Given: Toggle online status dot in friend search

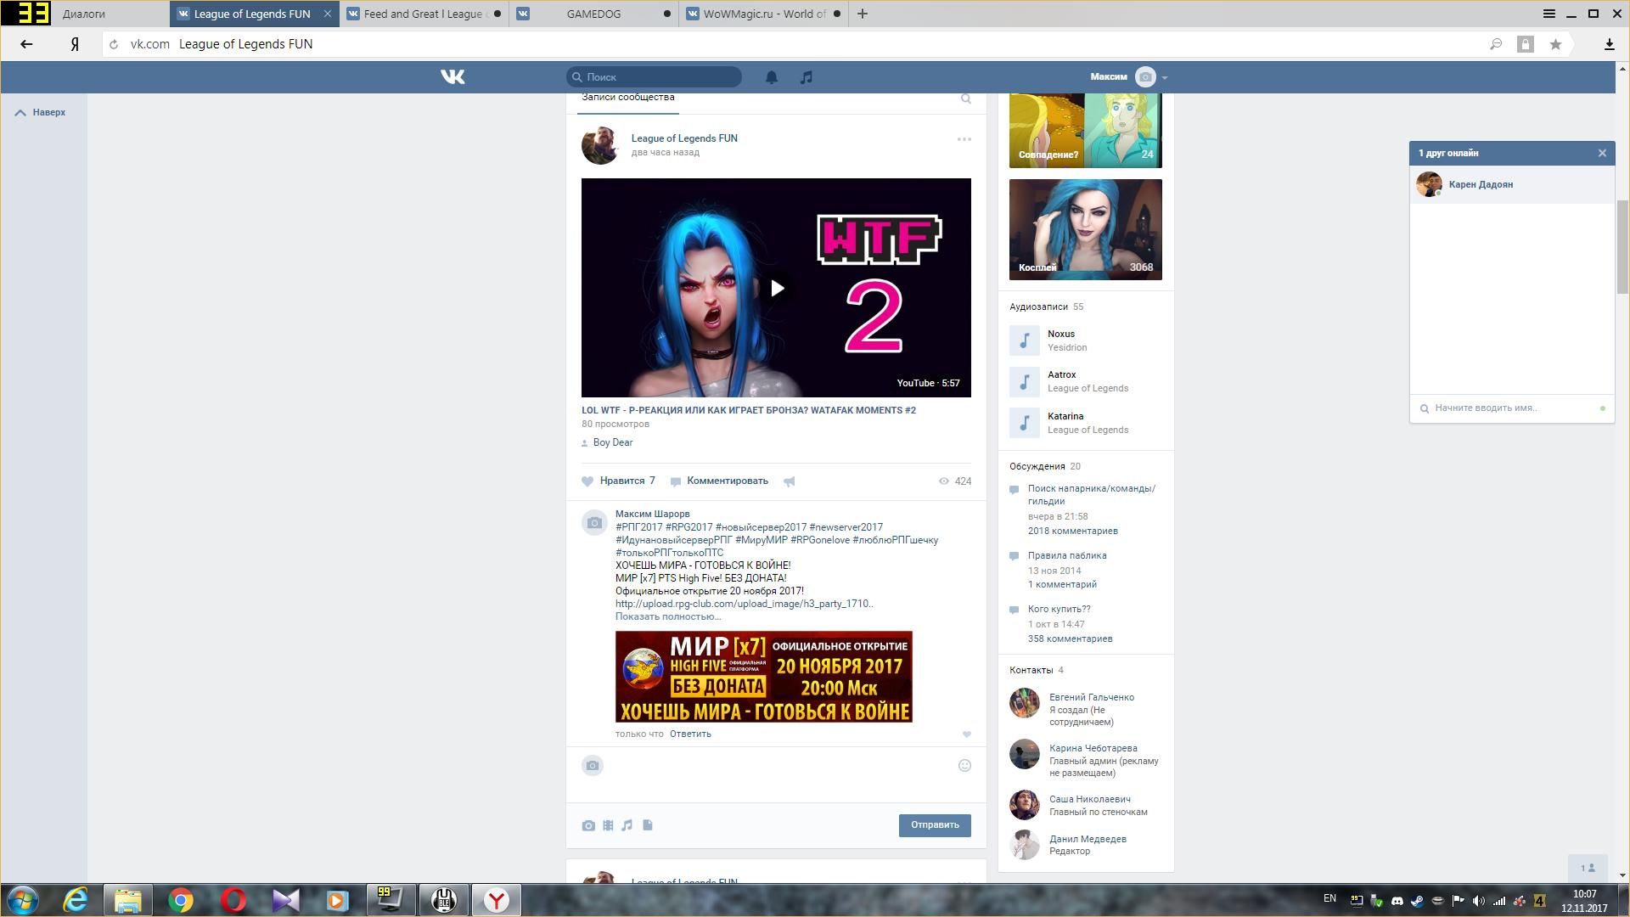Looking at the screenshot, I should click(1602, 408).
